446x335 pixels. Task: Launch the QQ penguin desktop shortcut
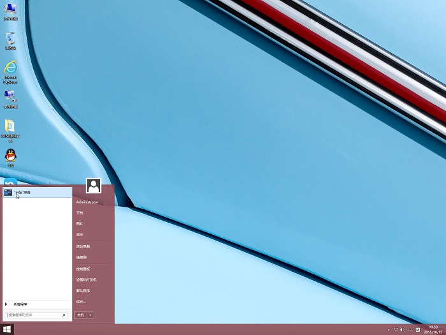coord(10,156)
